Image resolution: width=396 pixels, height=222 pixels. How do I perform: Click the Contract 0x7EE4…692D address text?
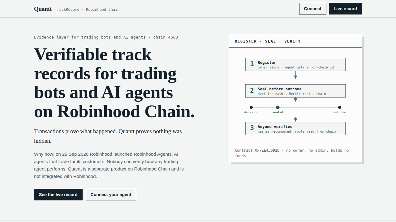(x=257, y=150)
